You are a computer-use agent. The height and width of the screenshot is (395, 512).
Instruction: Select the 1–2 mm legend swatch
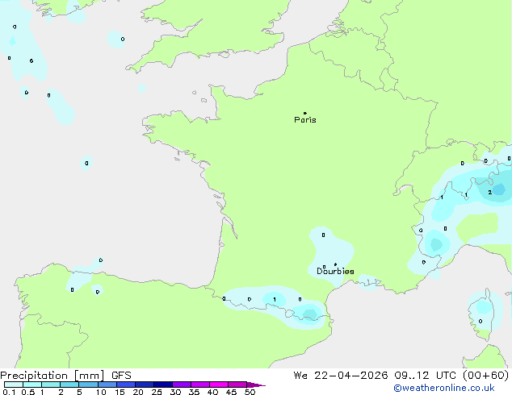tap(51, 385)
